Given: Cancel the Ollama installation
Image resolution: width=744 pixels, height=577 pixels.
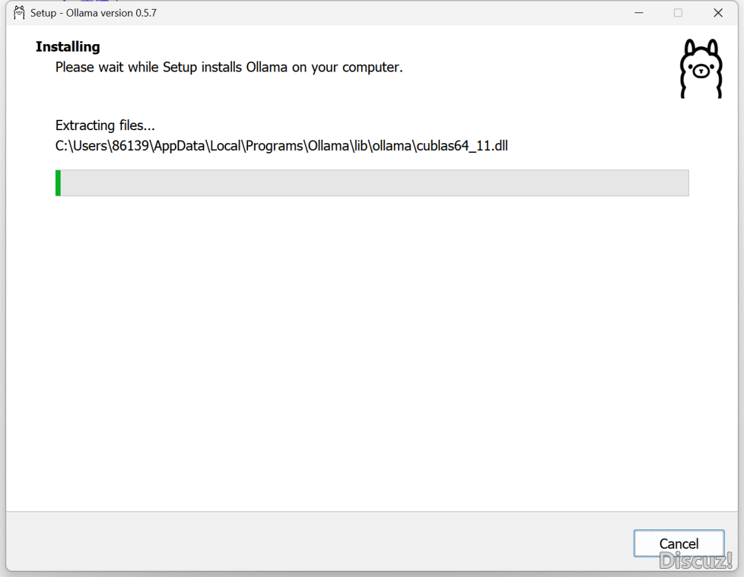Looking at the screenshot, I should (x=679, y=543).
